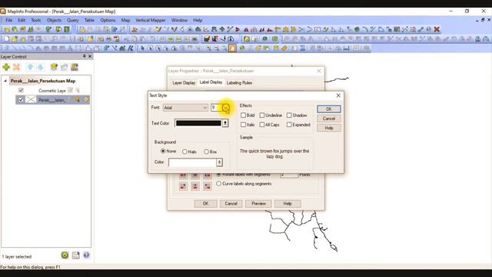This screenshot has height=277, width=492.
Task: Select the Halo background radio button
Action: coord(184,152)
